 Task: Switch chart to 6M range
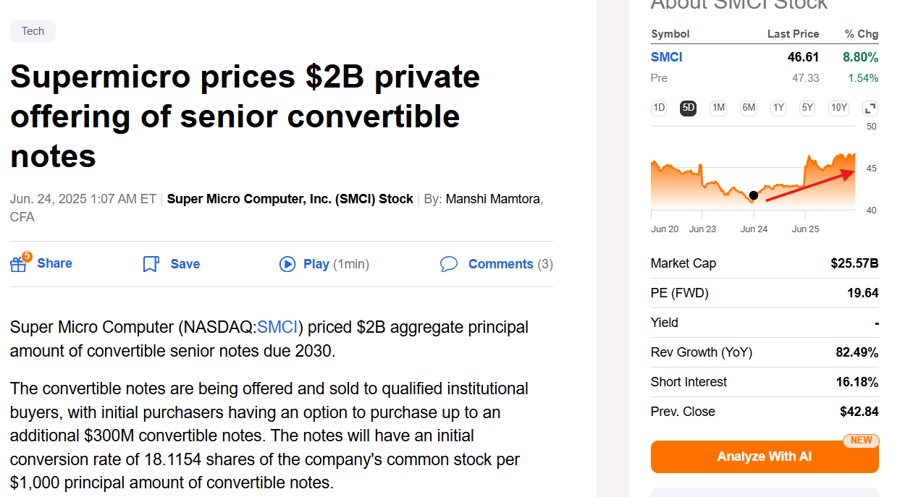[x=748, y=107]
